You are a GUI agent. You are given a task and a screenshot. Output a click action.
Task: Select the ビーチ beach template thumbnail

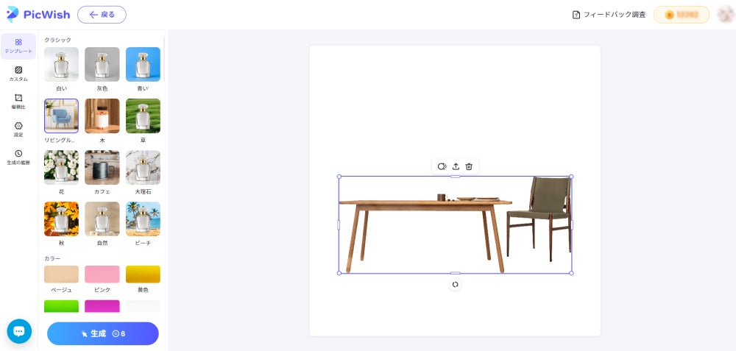(143, 219)
